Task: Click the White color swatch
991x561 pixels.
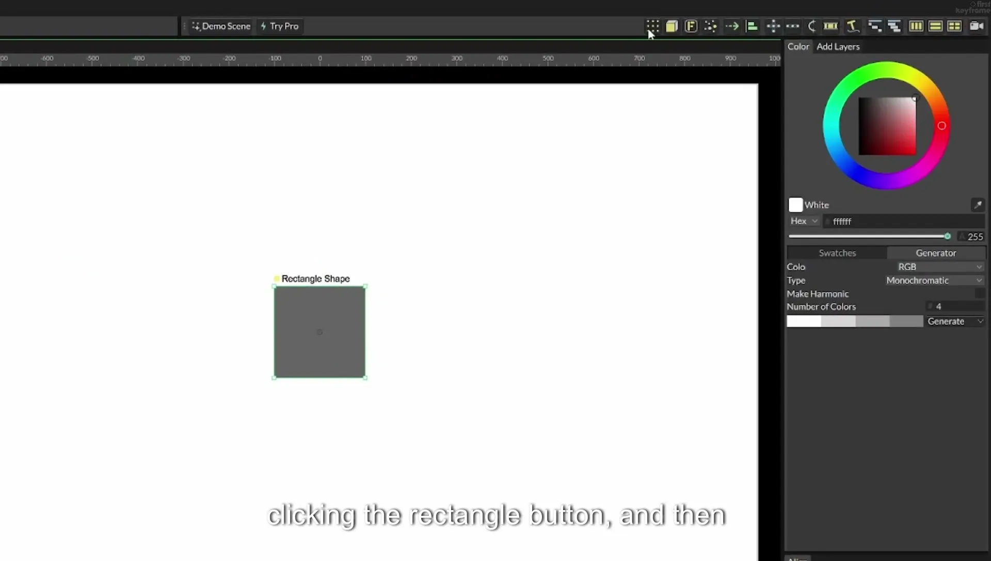Action: click(795, 205)
